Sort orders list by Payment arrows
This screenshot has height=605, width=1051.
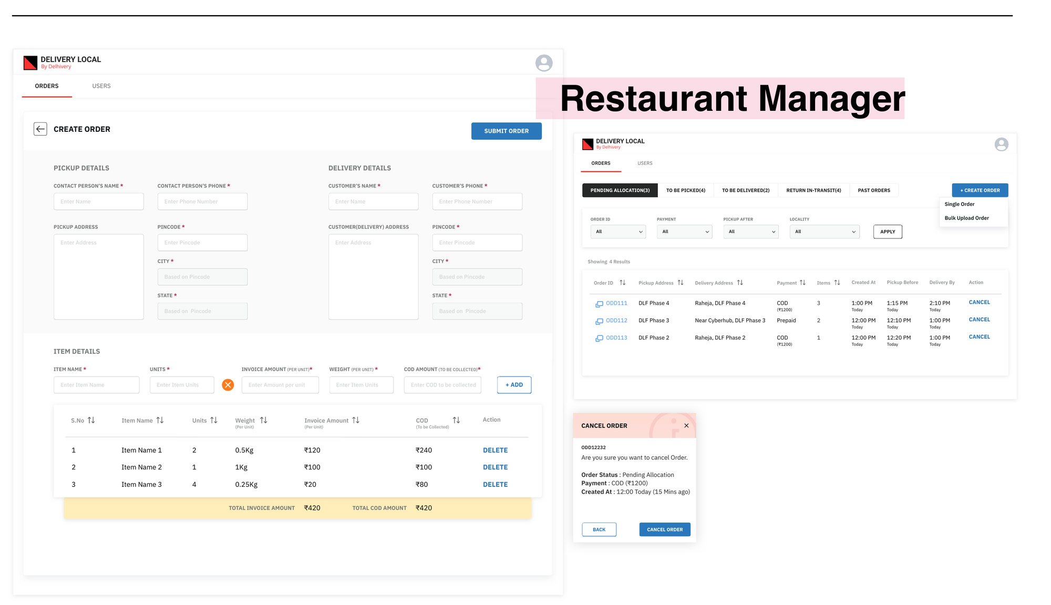click(802, 283)
